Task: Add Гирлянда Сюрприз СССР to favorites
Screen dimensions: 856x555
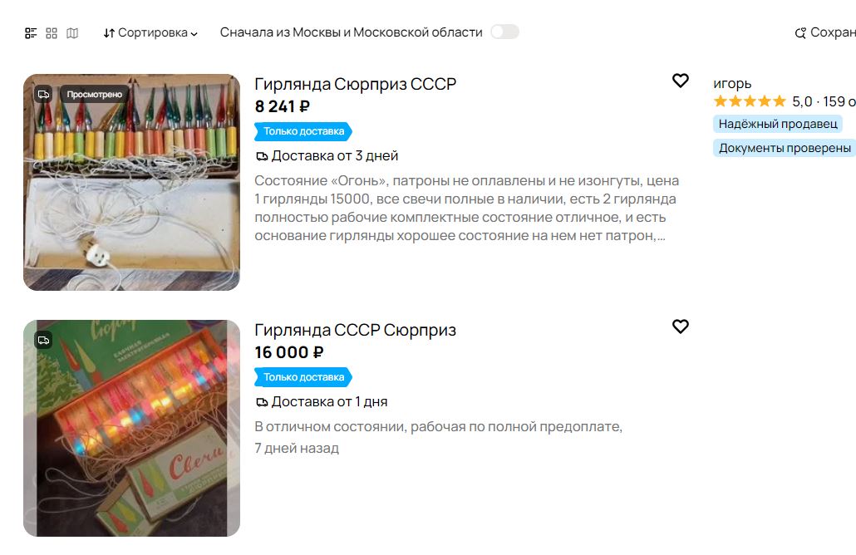Action: pos(681,81)
